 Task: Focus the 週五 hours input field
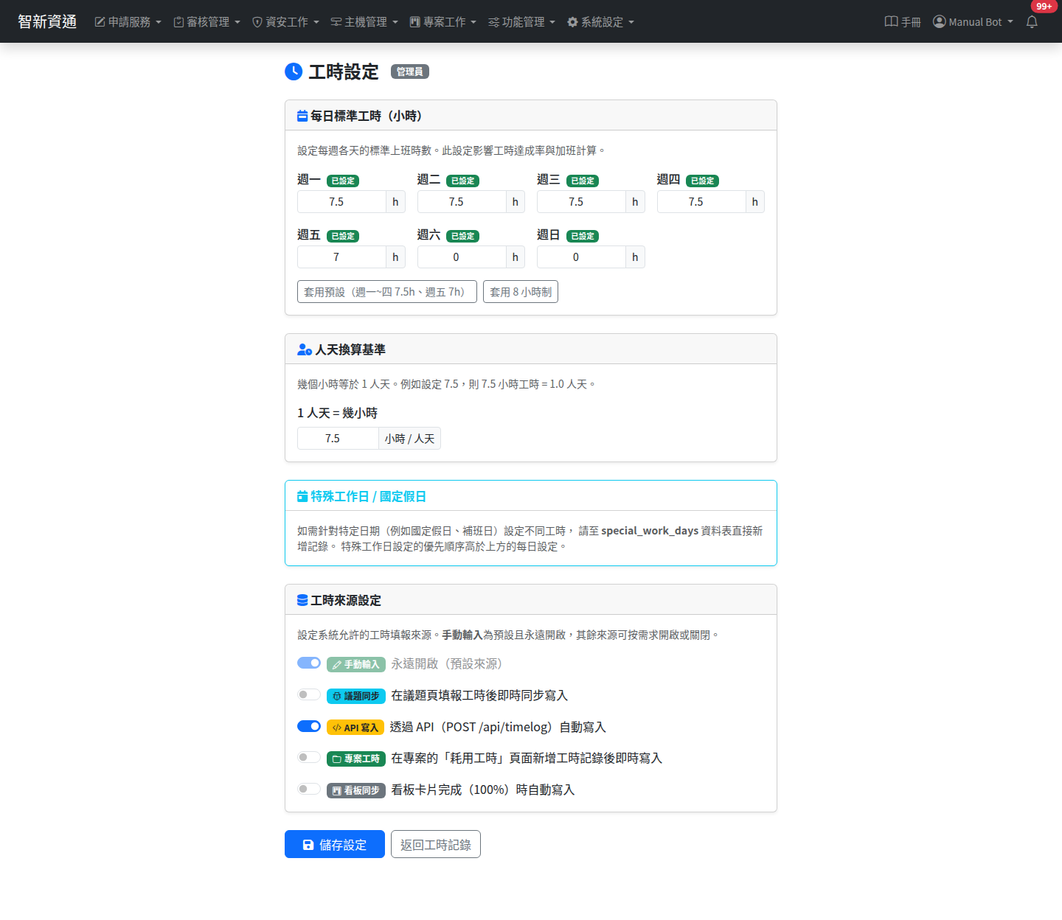click(341, 257)
